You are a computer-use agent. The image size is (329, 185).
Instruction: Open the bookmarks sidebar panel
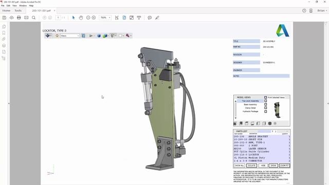coord(4,33)
